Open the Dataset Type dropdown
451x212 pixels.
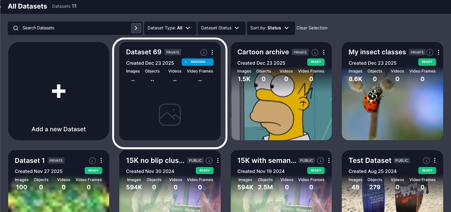pos(170,28)
